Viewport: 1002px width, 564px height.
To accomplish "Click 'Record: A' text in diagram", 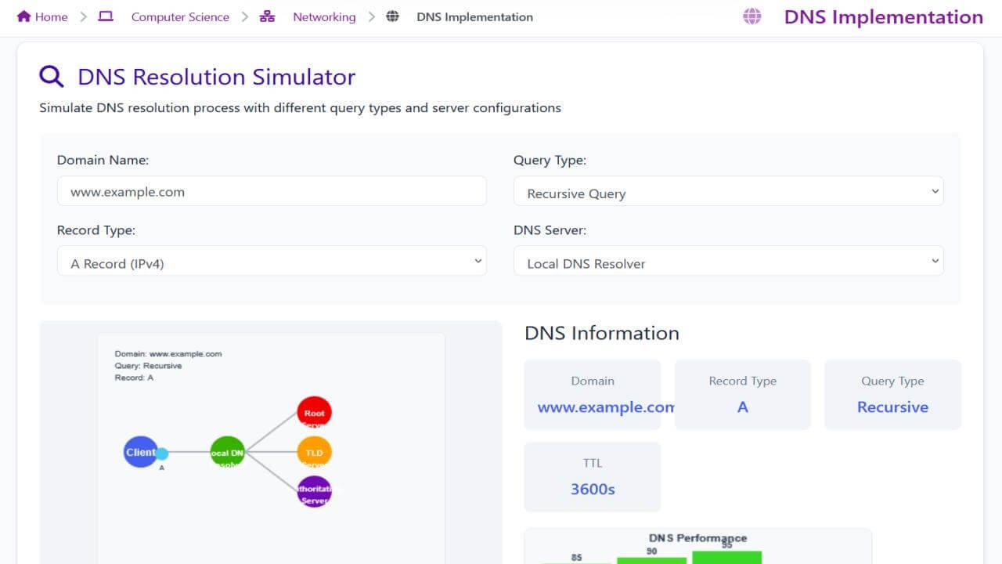I will (135, 378).
